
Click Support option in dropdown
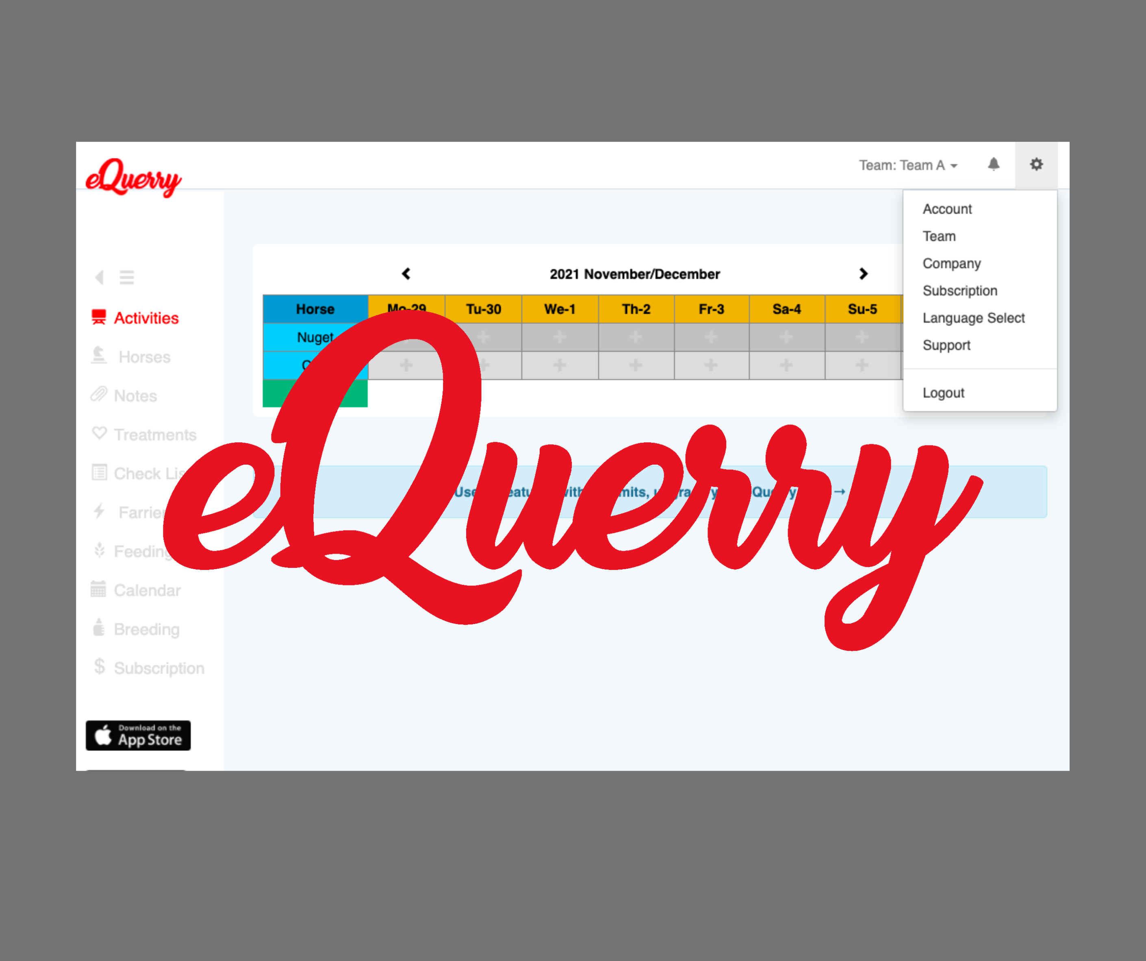[x=947, y=345]
